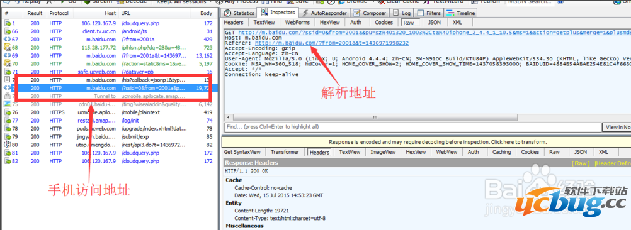Click the session 80 JSON icon

click(8, 145)
